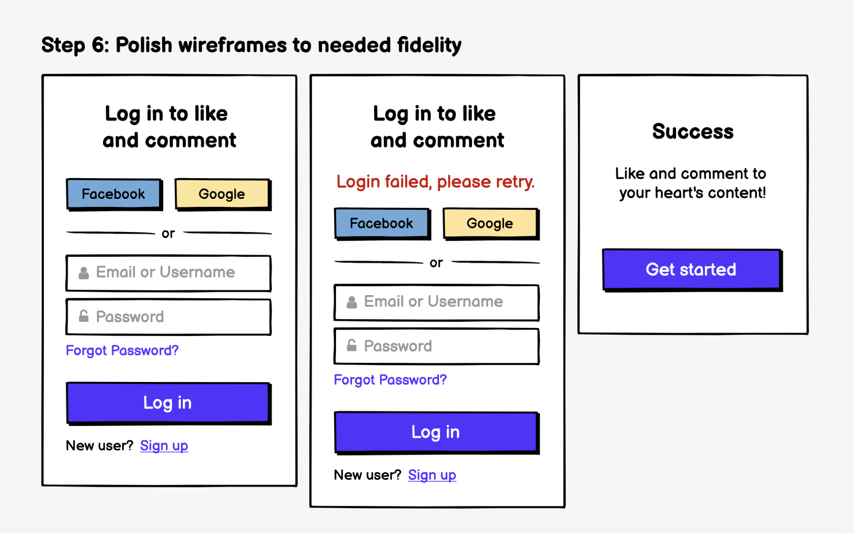Viewport: 854px width, 533px height.
Task: Click the lock icon in the first Password field
Action: pyautogui.click(x=84, y=316)
